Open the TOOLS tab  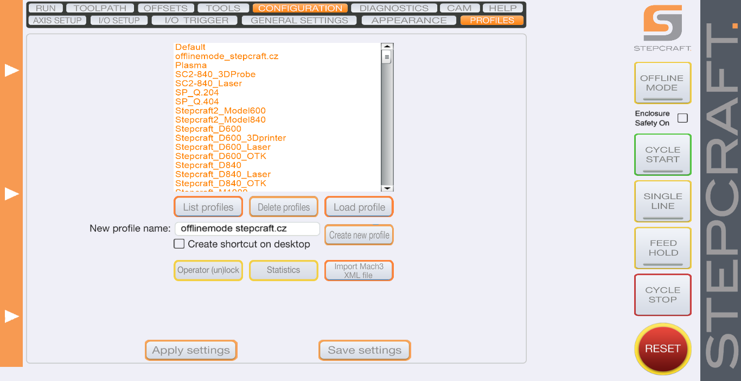223,8
